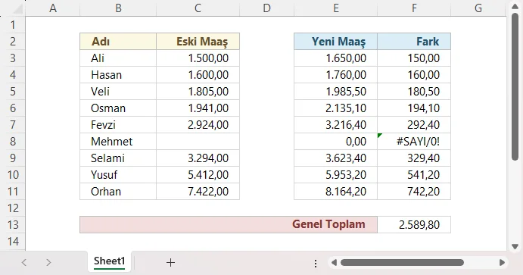Select column E header
The width and height of the screenshot is (523, 275).
point(335,8)
